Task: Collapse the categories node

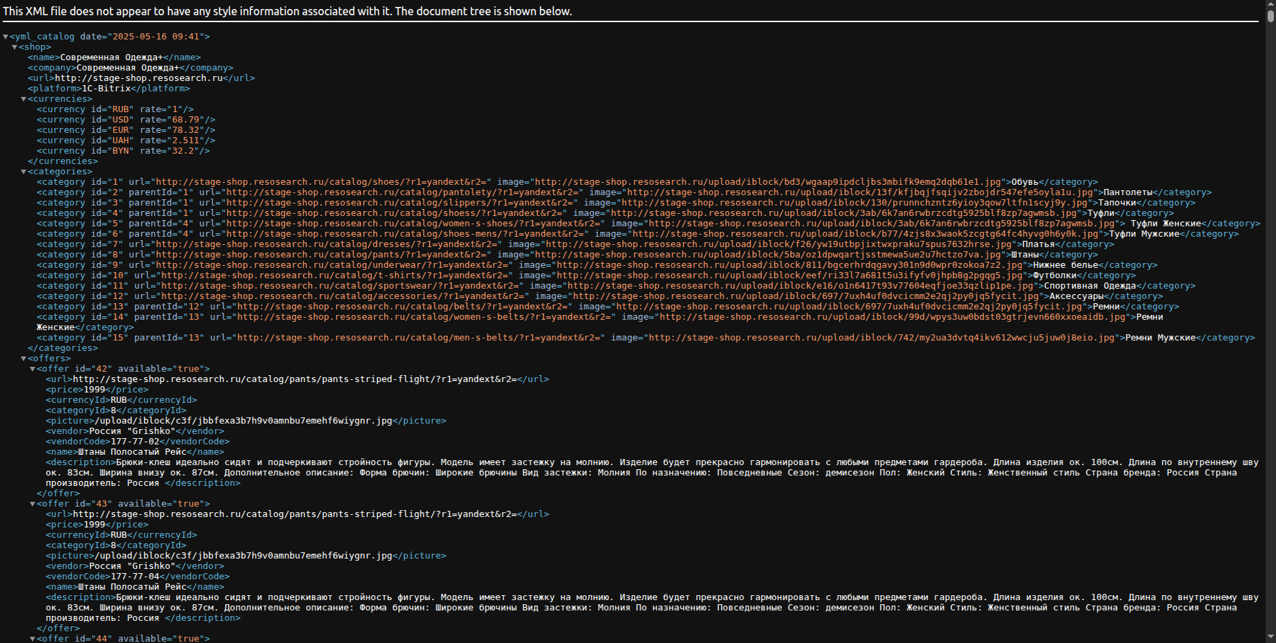Action: tap(24, 172)
